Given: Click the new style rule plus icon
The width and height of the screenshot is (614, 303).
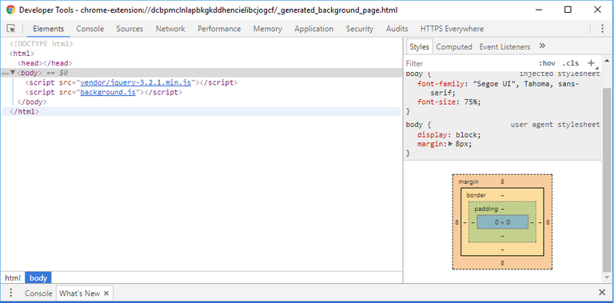Looking at the screenshot, I should (x=591, y=63).
